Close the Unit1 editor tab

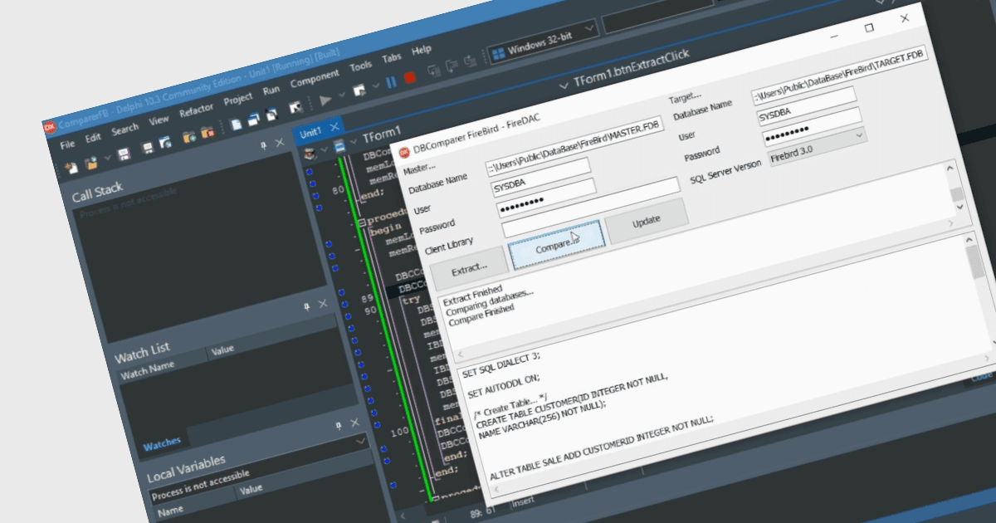point(334,127)
